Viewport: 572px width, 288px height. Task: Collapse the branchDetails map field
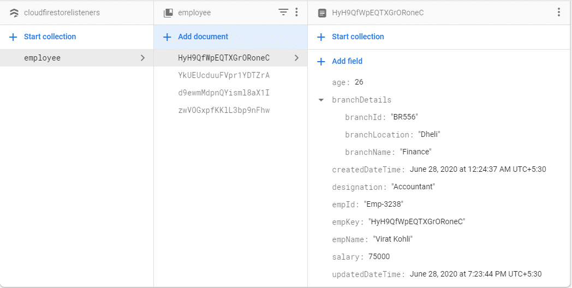point(321,100)
